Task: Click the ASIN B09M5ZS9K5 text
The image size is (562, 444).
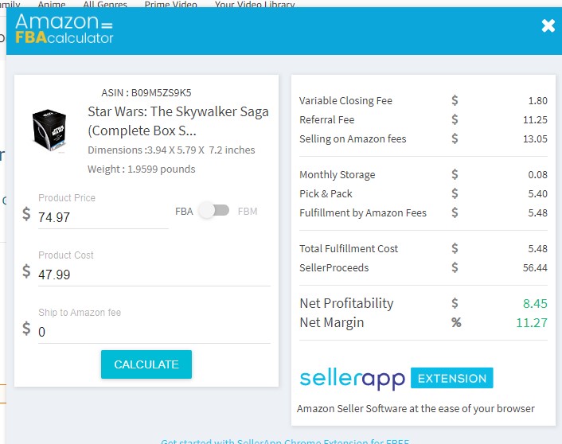Action: click(x=146, y=93)
